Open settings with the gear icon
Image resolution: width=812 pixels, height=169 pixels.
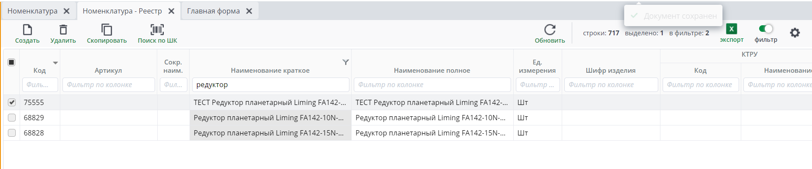(x=795, y=33)
